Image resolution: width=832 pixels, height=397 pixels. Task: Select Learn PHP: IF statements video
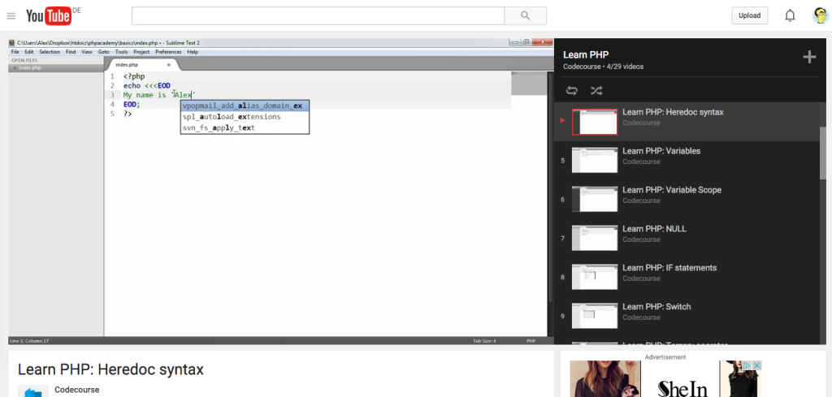(x=669, y=268)
